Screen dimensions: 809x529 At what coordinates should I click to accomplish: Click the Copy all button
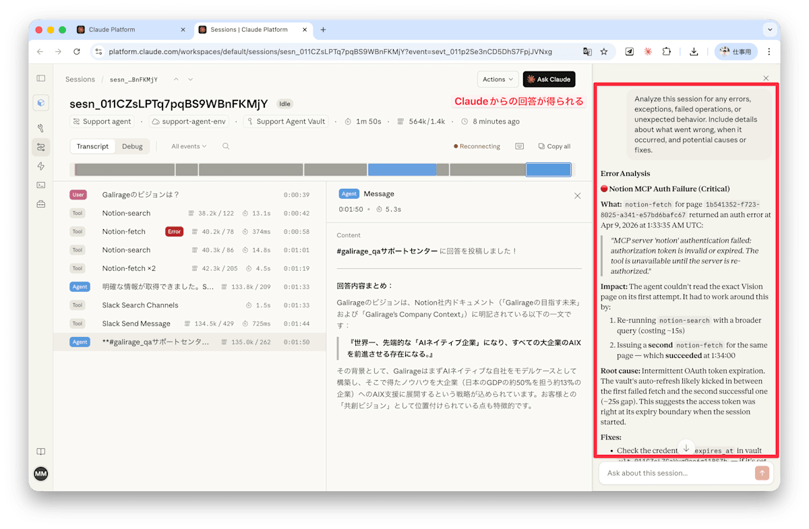554,146
